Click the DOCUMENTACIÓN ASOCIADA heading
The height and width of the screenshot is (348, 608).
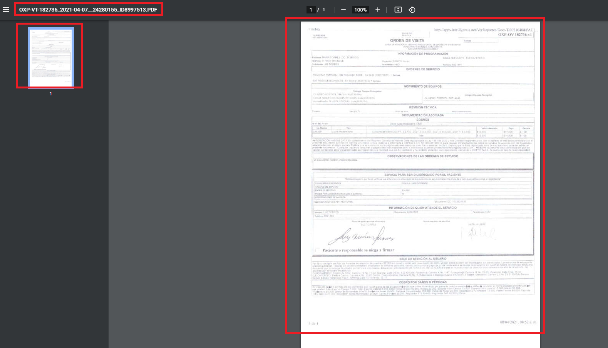[x=423, y=115]
